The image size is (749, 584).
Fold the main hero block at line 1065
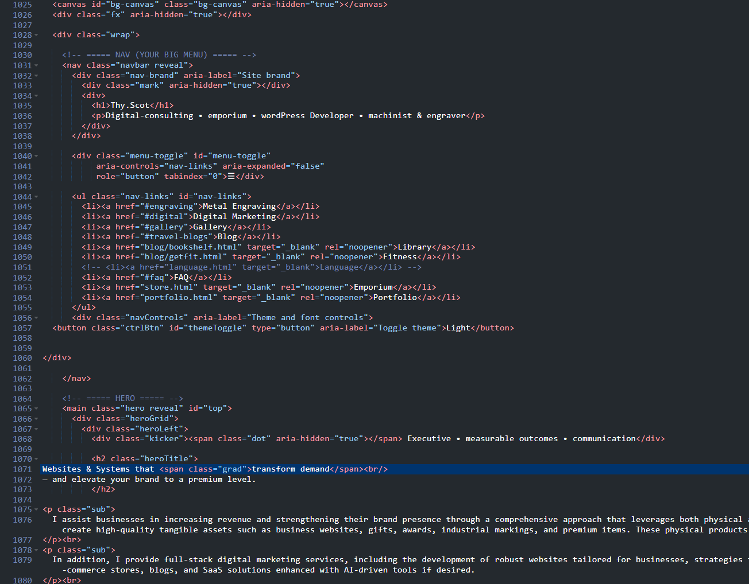tap(36, 408)
